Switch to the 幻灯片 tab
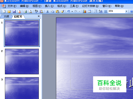Viewport: 133px width, 99px height. point(18,17)
